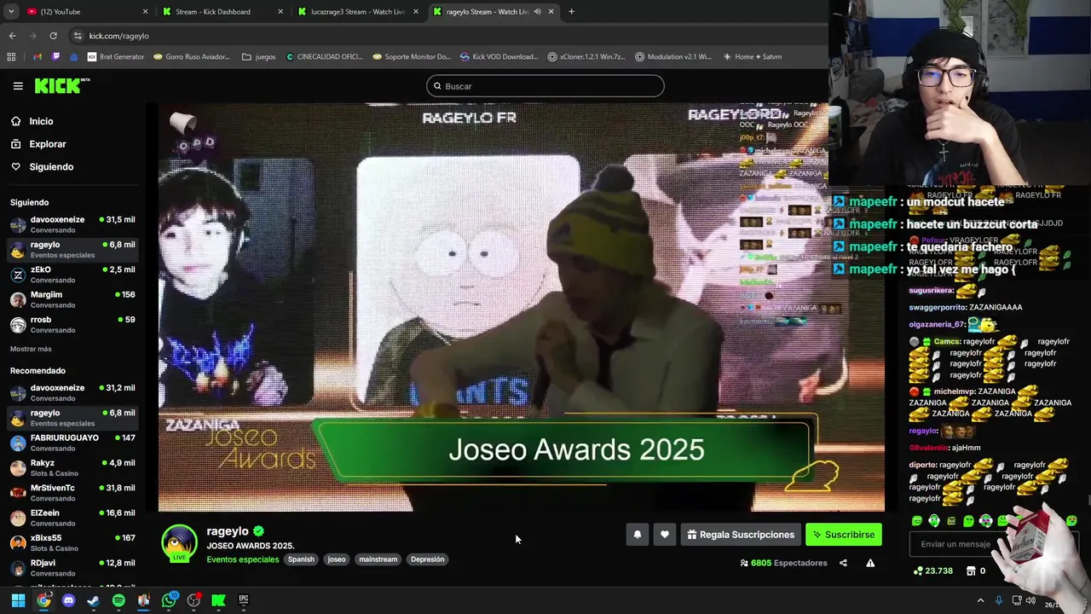Click Regala Suscripciones button
1091x614 pixels.
coord(741,535)
